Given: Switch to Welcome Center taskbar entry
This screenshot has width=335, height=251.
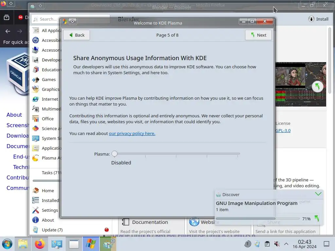Looking at the screenshot, I should tap(91, 244).
